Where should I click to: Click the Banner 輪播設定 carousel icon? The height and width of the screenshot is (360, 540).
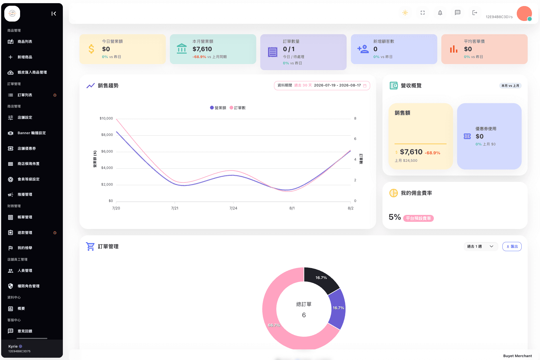(11, 133)
